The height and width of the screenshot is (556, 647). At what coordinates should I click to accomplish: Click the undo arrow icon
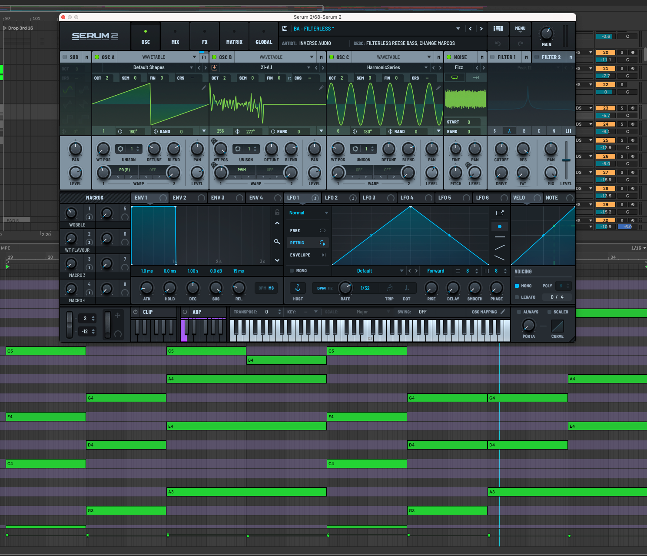(x=498, y=43)
